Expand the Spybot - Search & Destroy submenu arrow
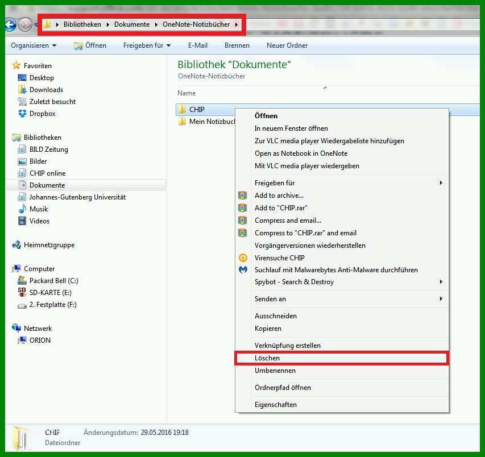485x457 pixels. click(441, 282)
